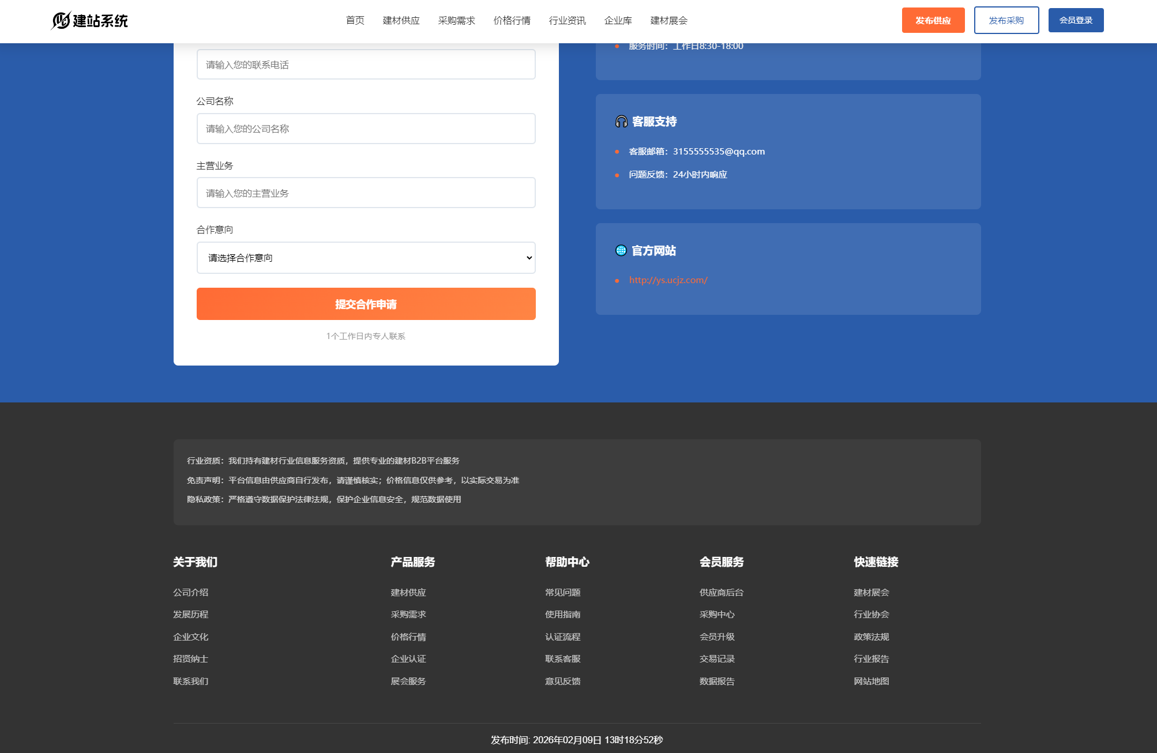Screen dimensions: 1157x753
Task: Click 企业认证 under 产品服务
Action: pos(408,658)
